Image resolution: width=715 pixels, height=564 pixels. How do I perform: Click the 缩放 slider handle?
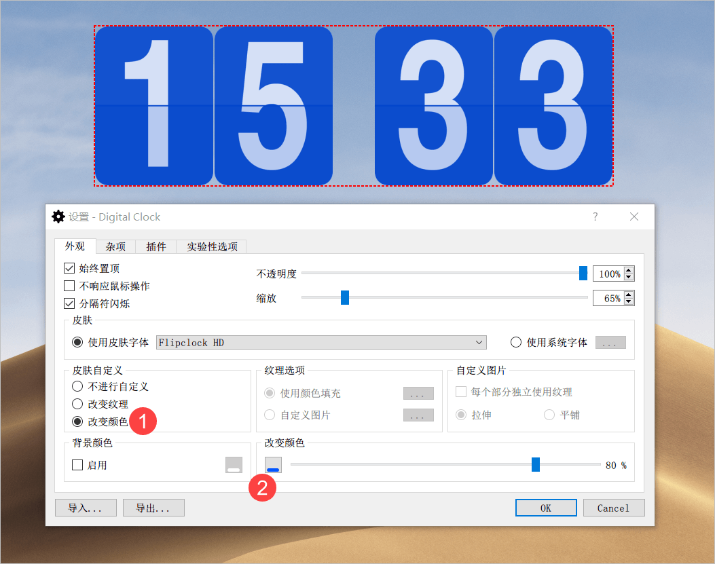coord(345,298)
